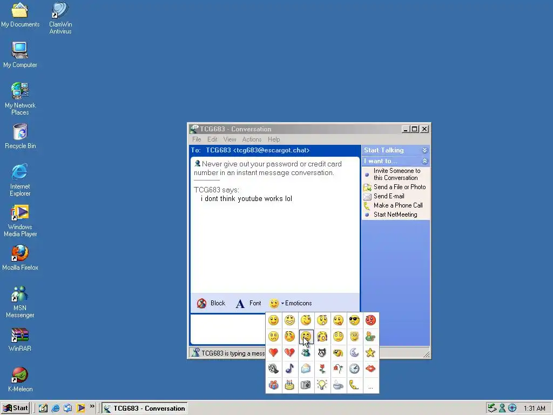Insert the confused wavy-mouth emoticon
Screen dimensions: 553x415
coord(274,337)
